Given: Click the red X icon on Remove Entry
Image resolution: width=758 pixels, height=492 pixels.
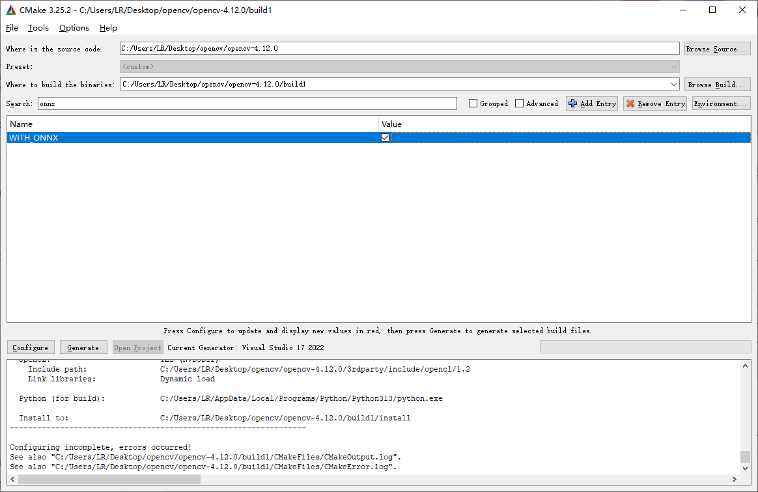Looking at the screenshot, I should coord(630,103).
